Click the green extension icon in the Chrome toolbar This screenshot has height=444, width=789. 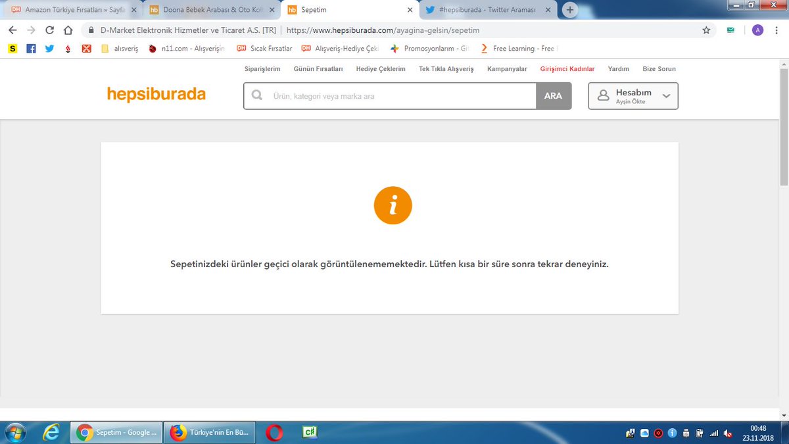730,30
